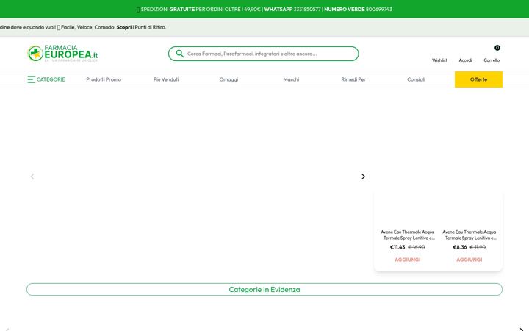Open the Avene product priced €11.43

[x=408, y=235]
